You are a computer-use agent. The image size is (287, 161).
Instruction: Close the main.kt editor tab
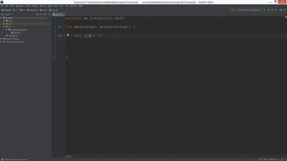coord(63,14)
